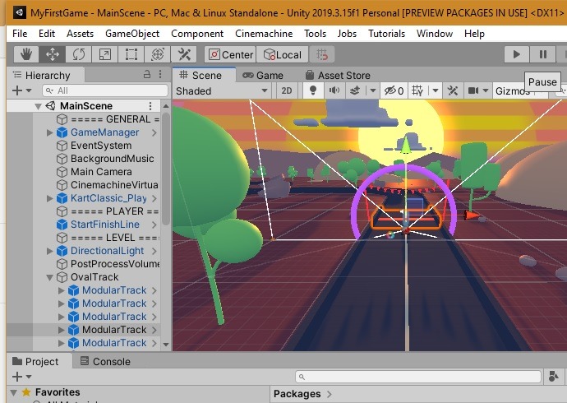Open the Cinemachine menu

pos(264,34)
